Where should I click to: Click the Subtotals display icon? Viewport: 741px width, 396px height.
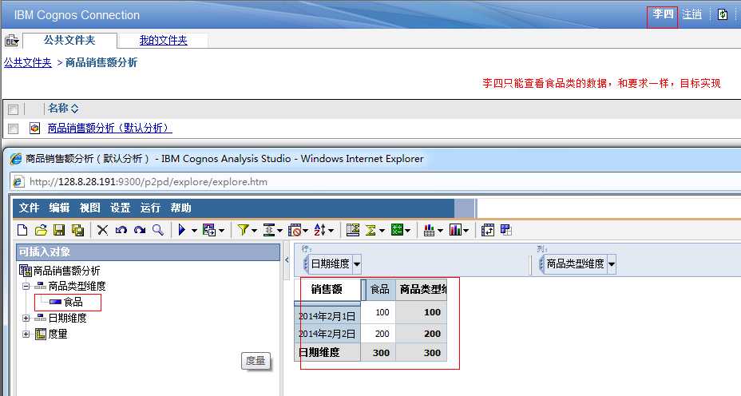tap(353, 230)
